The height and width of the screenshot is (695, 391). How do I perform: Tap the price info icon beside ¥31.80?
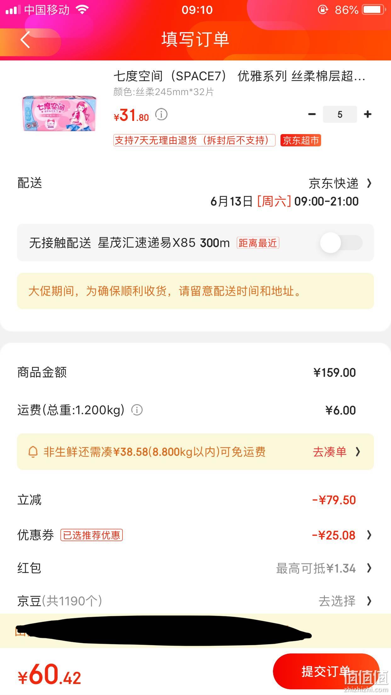tap(161, 114)
